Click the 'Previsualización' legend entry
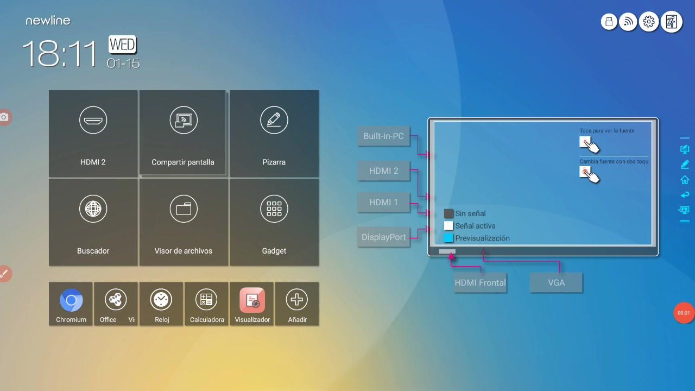The image size is (695, 391). 477,238
